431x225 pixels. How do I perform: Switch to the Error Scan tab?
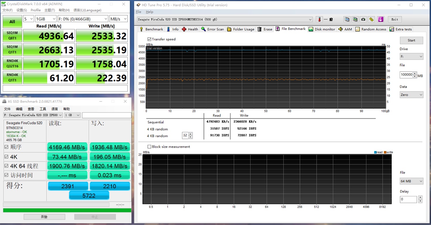pyautogui.click(x=213, y=29)
